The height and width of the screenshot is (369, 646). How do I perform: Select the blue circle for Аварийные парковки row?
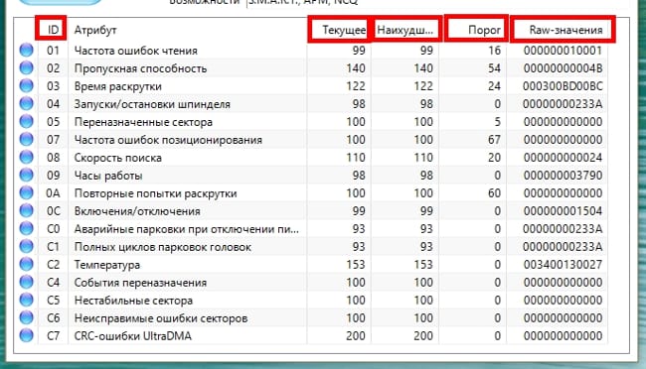coord(27,229)
